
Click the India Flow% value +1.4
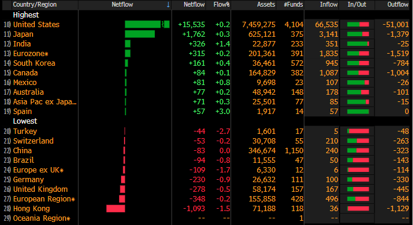223,44
